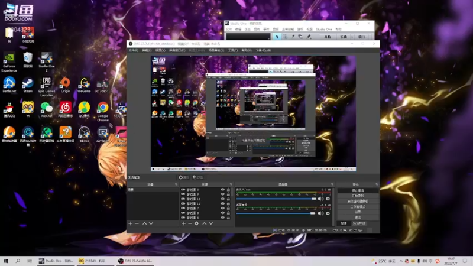The height and width of the screenshot is (266, 473).
Task: Click 开始 button in Studio One toolbar
Action: pyautogui.click(x=328, y=37)
